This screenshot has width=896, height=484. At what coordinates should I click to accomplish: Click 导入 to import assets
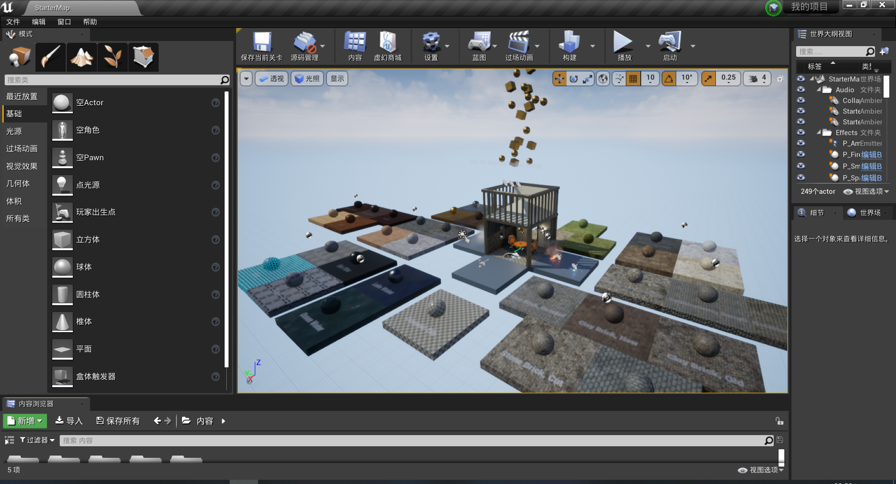tap(69, 421)
